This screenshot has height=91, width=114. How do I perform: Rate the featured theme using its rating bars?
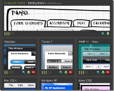coord(9,34)
